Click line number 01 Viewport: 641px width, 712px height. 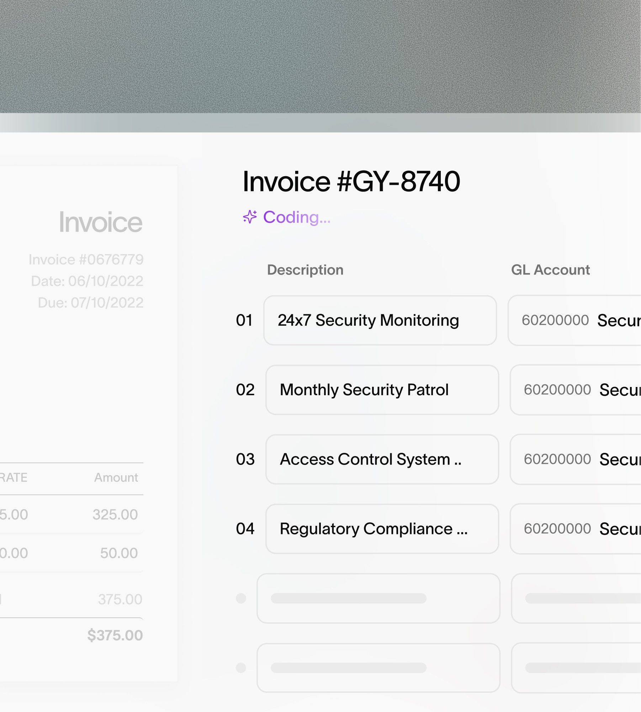point(244,320)
